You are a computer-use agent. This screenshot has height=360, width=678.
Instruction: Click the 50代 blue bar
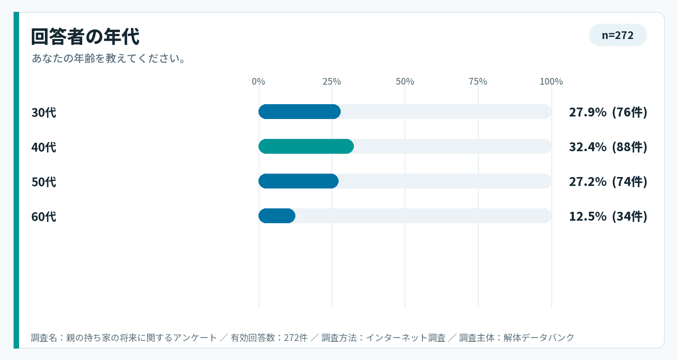pyautogui.click(x=298, y=181)
